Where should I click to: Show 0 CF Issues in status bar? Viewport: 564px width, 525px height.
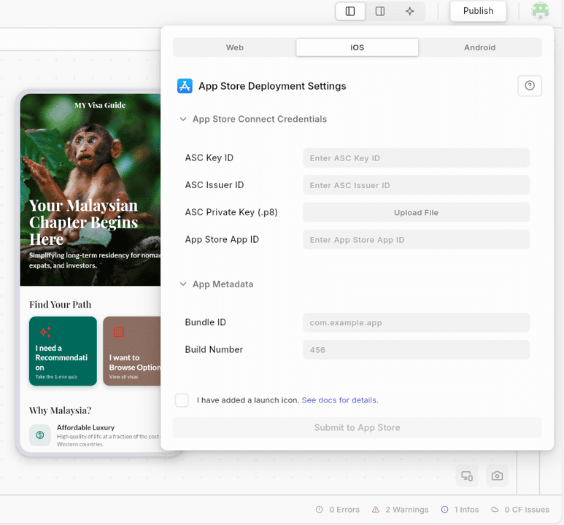520,510
